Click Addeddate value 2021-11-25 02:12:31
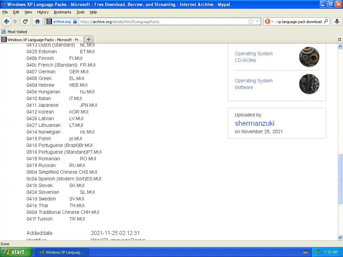The height and width of the screenshot is (257, 343). pyautogui.click(x=115, y=233)
